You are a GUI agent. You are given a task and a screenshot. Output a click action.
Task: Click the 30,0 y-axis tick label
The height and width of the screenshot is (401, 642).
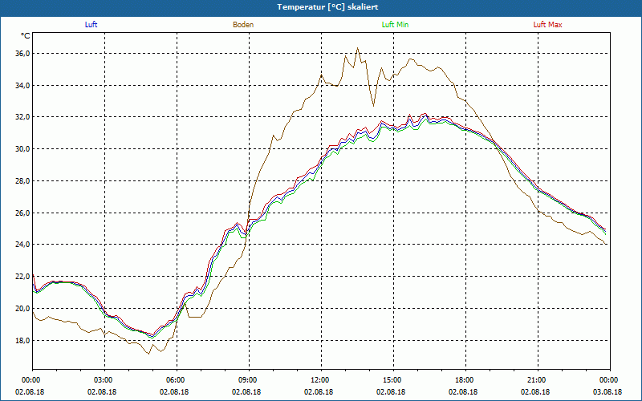(x=22, y=149)
